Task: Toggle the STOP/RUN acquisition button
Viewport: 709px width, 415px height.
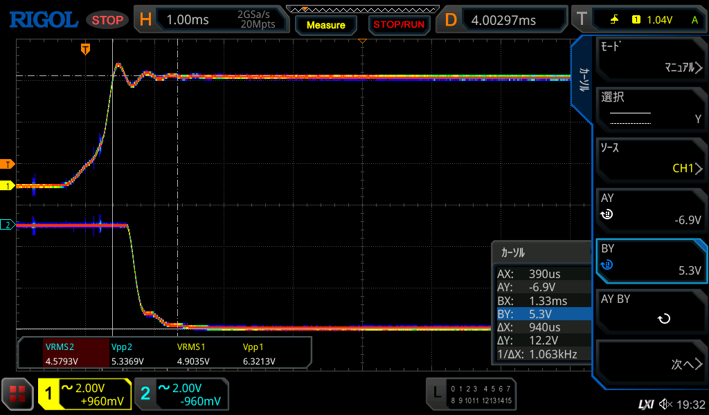Action: click(399, 24)
